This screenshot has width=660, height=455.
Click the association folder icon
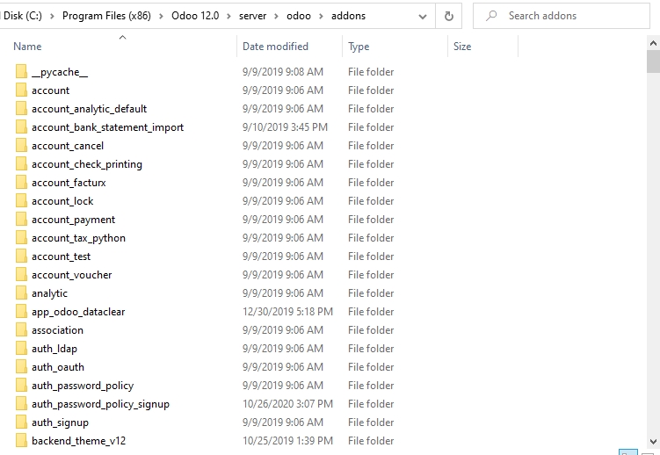(x=21, y=330)
